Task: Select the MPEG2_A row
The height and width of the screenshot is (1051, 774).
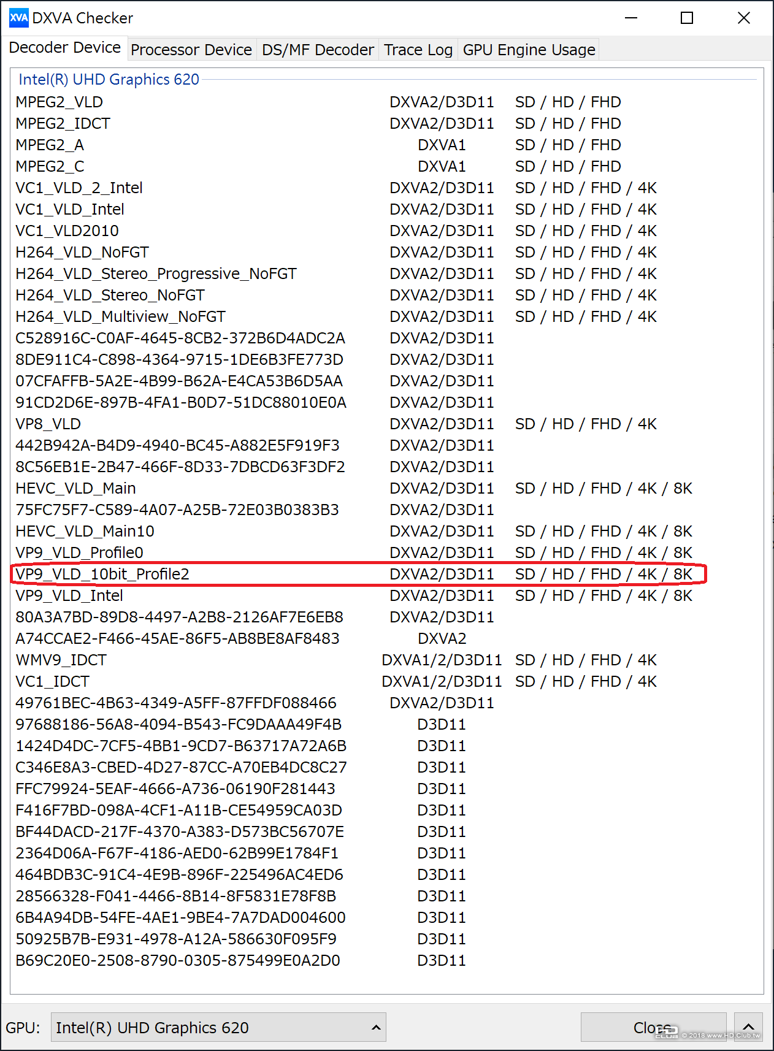Action: [x=386, y=145]
